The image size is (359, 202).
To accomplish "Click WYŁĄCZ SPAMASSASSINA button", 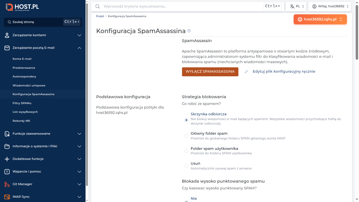I will pyautogui.click(x=210, y=72).
